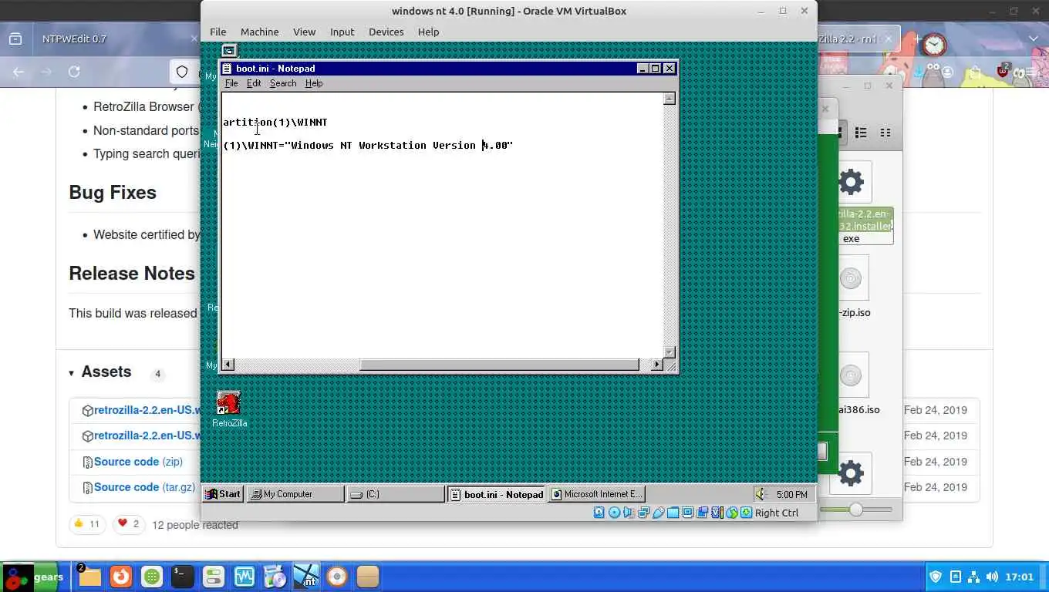Open new browser tab with plus button
This screenshot has width=1049, height=592.
(x=916, y=39)
